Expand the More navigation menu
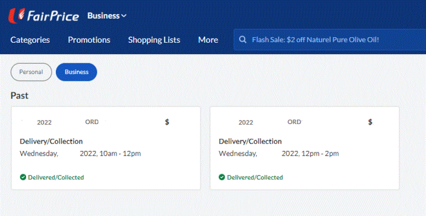 click(x=207, y=40)
